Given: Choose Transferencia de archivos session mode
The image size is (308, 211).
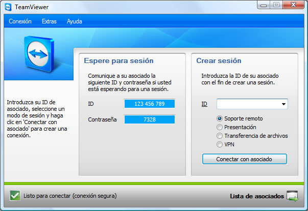Looking at the screenshot, I should tap(220, 136).
